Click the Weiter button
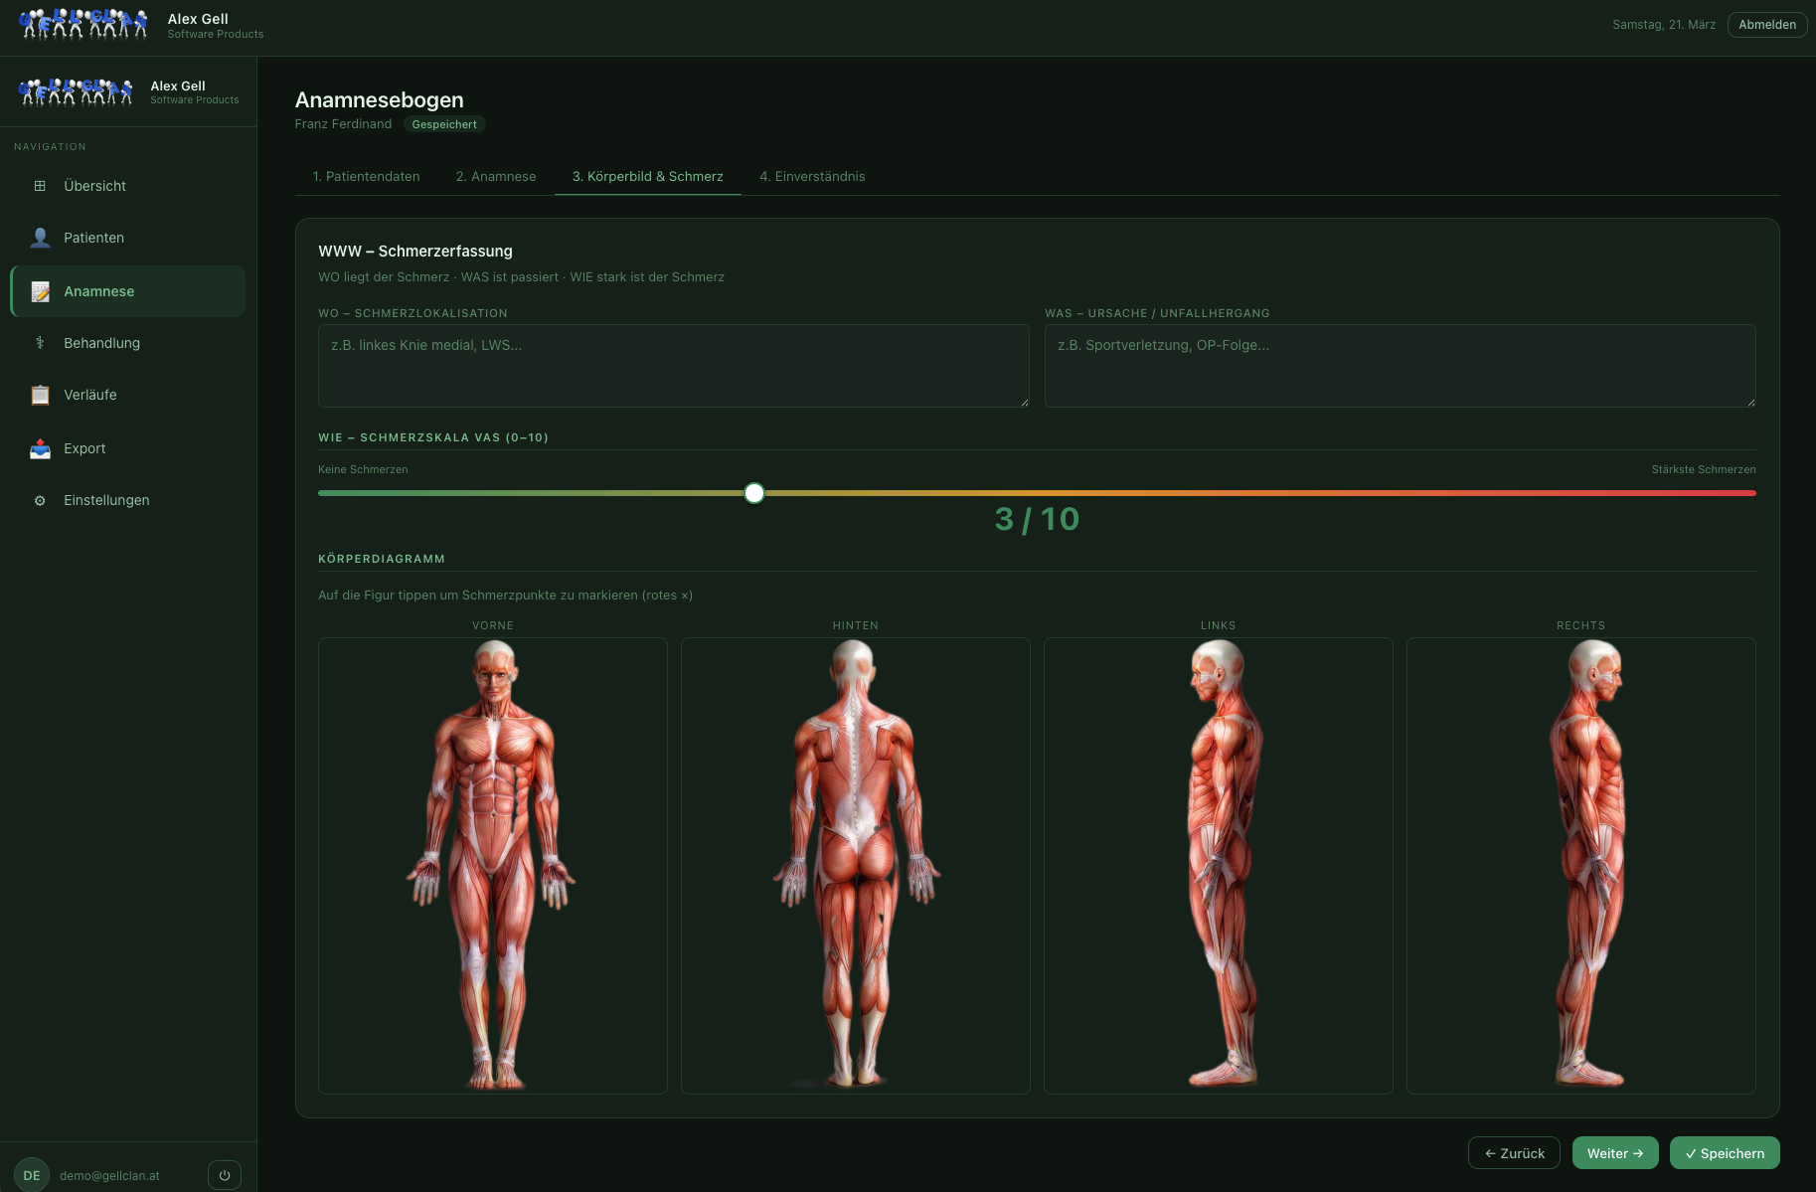Image resolution: width=1816 pixels, height=1192 pixels. 1615,1153
